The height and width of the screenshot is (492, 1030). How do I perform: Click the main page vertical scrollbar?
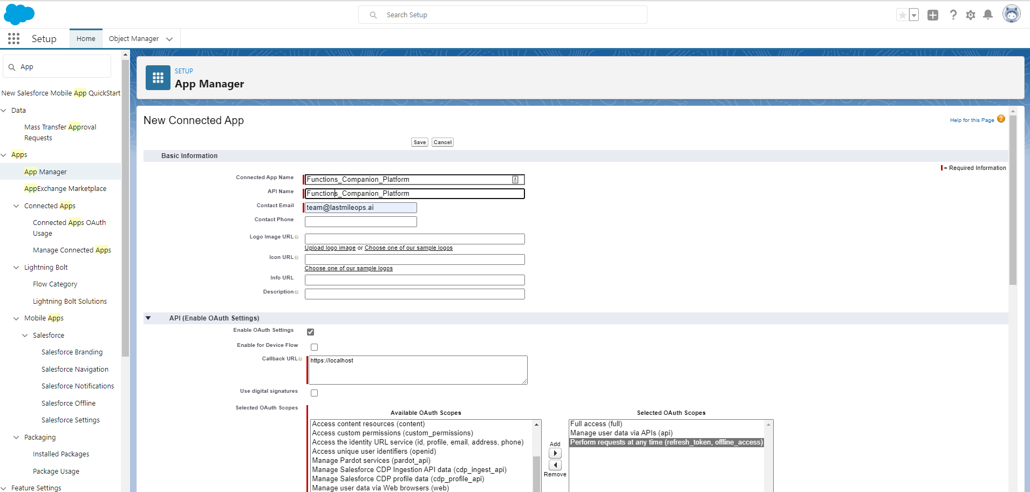[x=1013, y=200]
